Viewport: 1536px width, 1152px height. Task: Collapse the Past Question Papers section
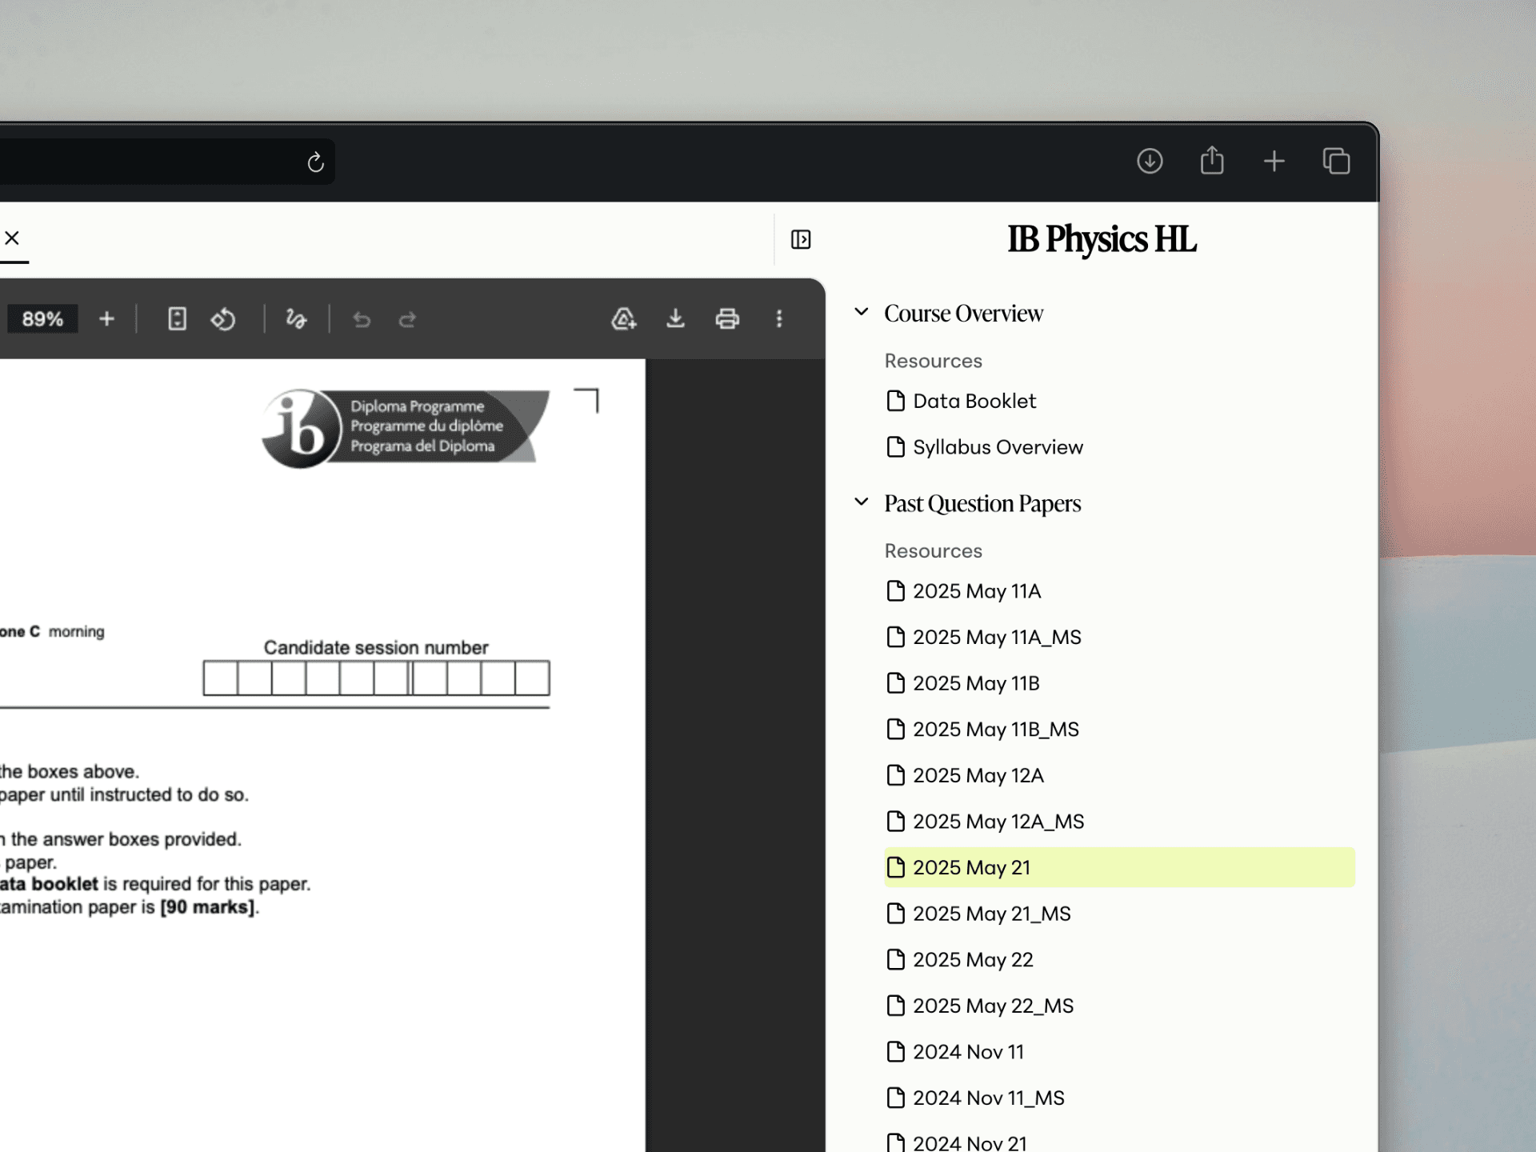[x=862, y=502]
